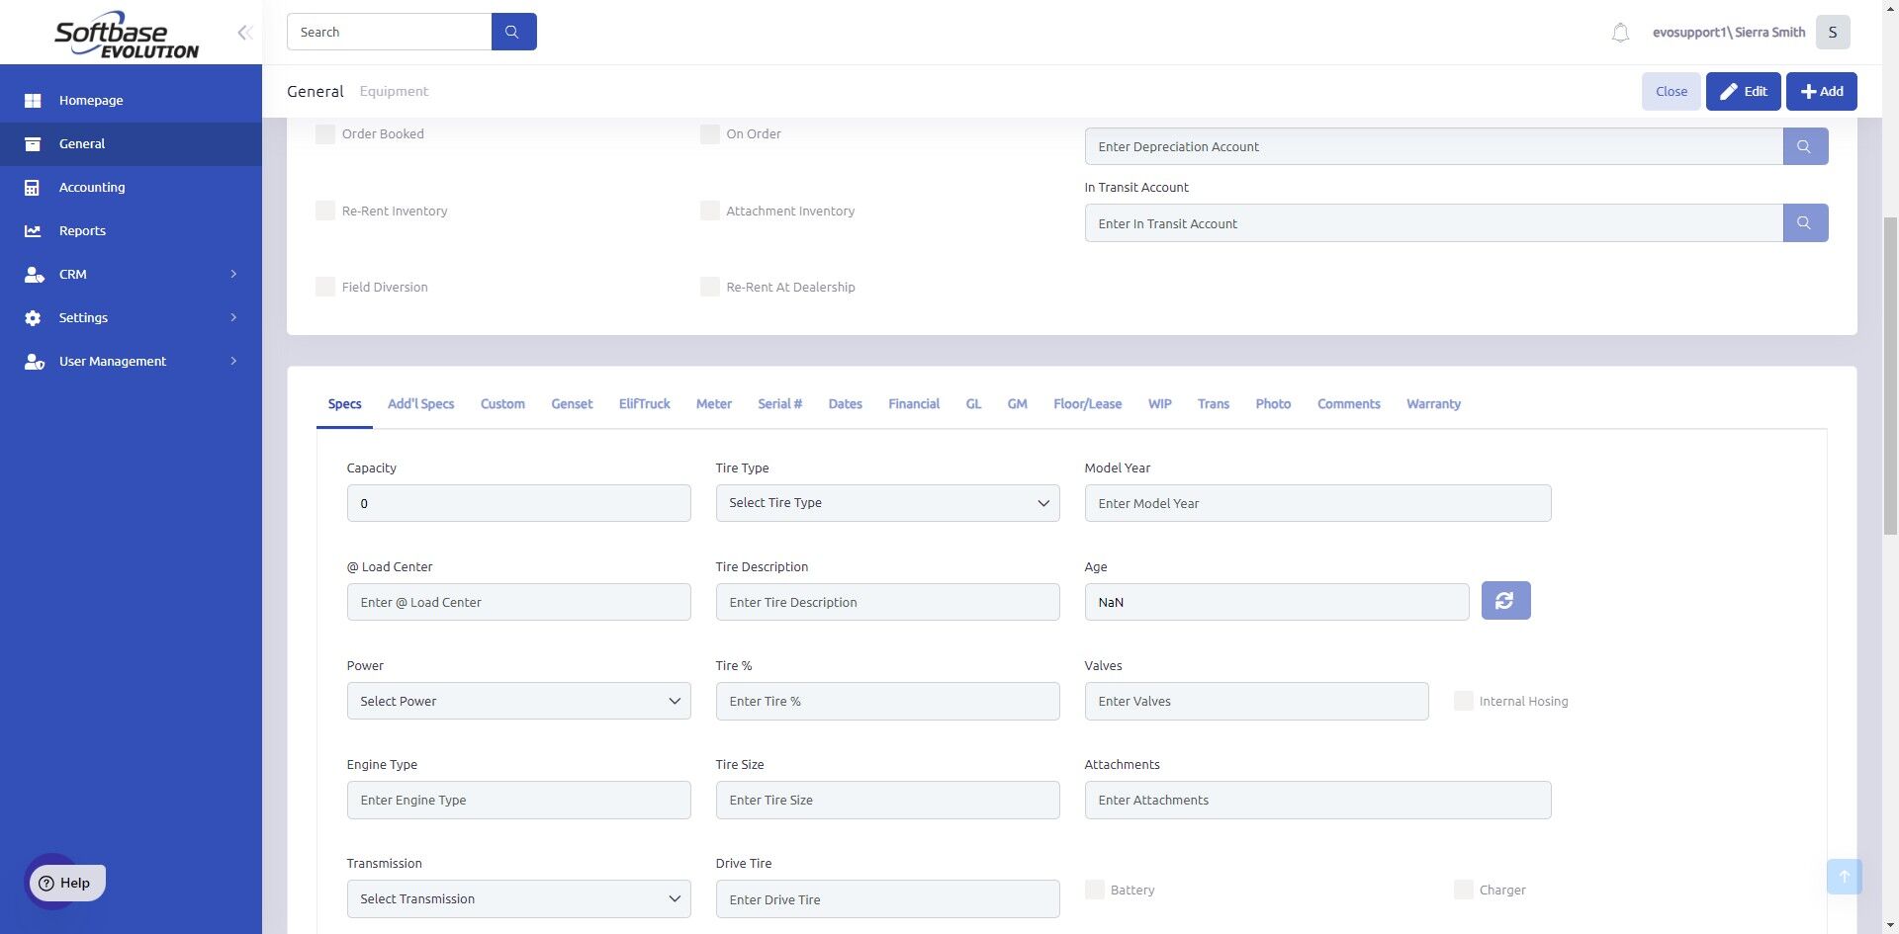Toggle Re-Rent At Dealership checkbox
This screenshot has height=934, width=1899.
709,287
